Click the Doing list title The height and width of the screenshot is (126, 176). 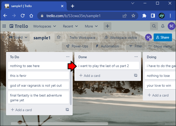point(152,57)
